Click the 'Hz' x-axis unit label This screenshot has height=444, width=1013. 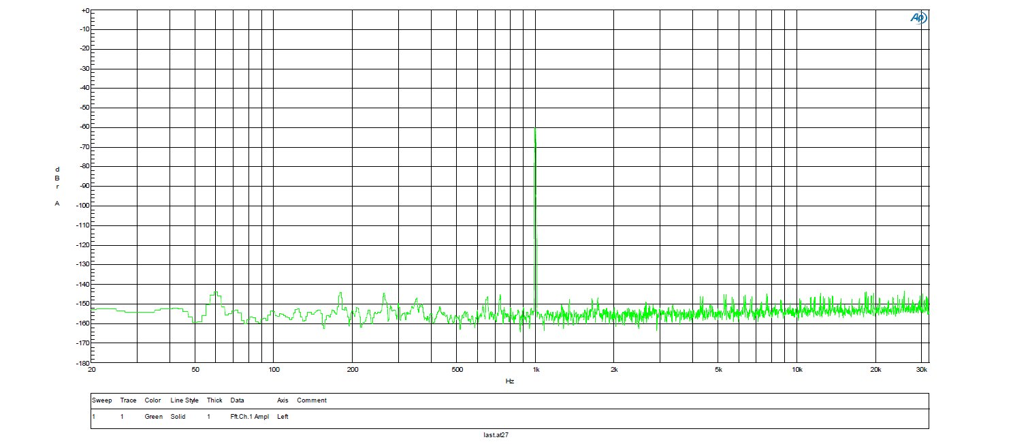(x=509, y=381)
